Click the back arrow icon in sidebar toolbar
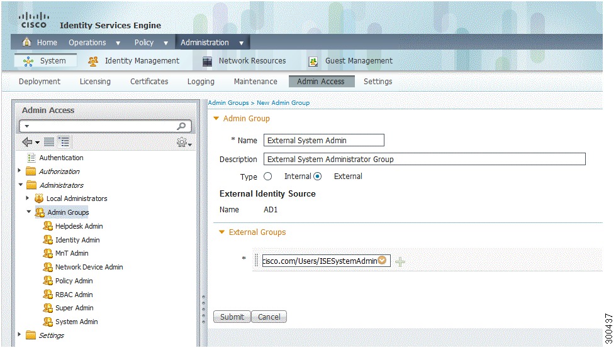Screen dimensions: 616x348 coord(27,142)
